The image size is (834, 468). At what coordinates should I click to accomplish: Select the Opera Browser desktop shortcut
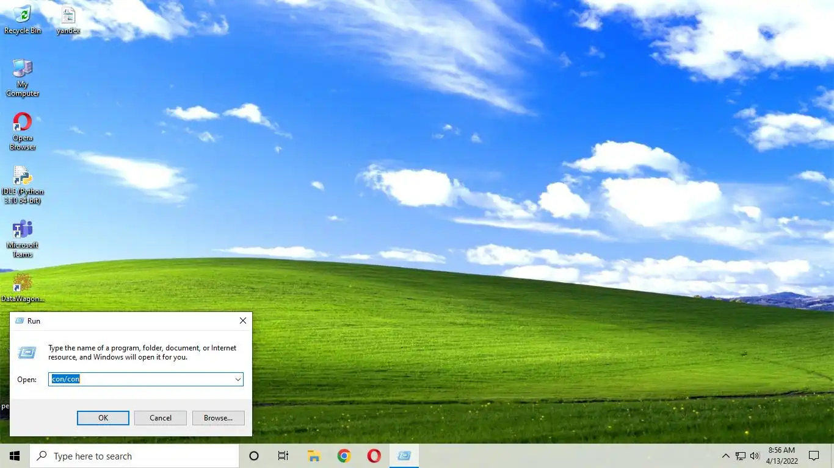tap(23, 131)
